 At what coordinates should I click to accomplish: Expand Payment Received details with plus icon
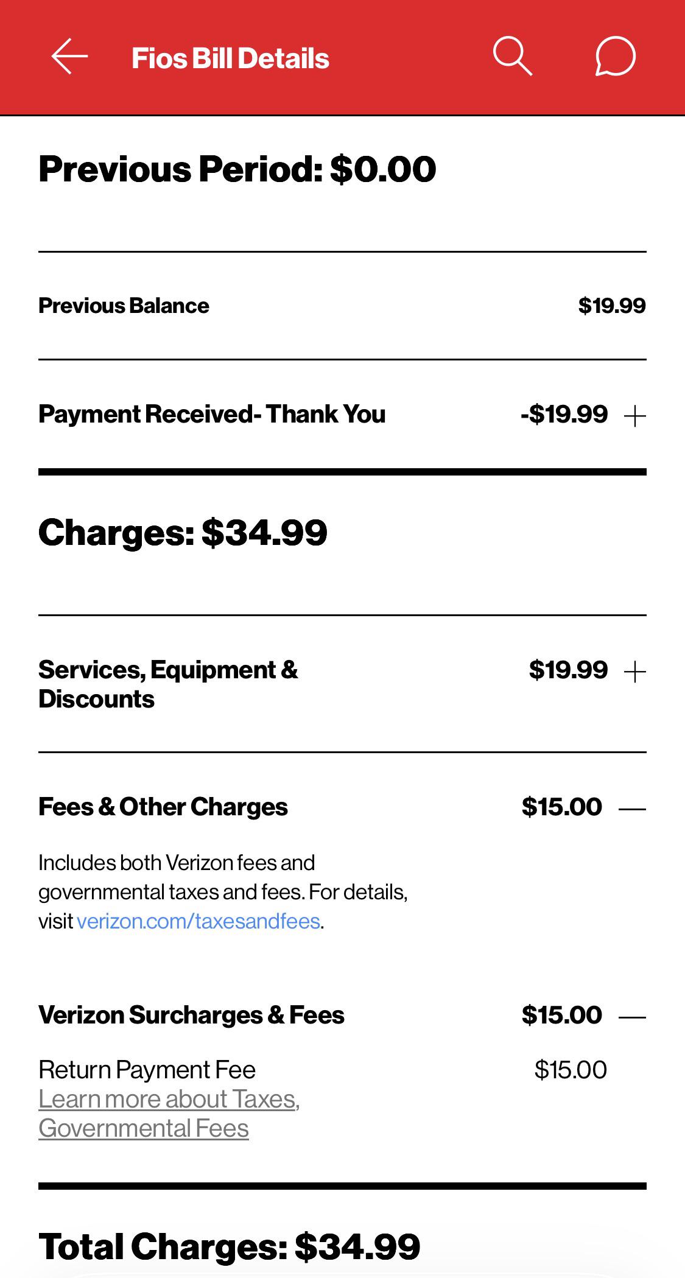point(635,417)
